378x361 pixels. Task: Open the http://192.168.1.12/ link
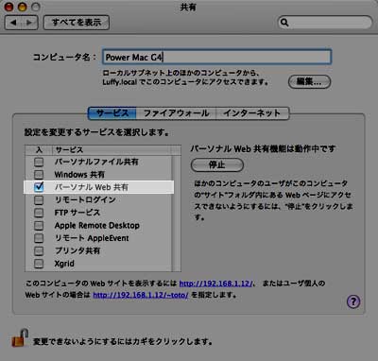point(216,284)
